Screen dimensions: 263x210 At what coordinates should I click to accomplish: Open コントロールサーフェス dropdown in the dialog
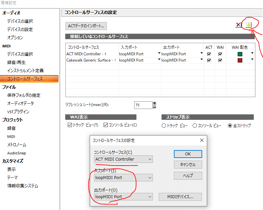coord(150,159)
